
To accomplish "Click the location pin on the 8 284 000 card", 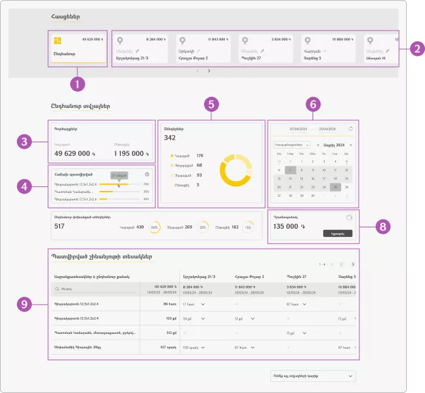I will (119, 40).
